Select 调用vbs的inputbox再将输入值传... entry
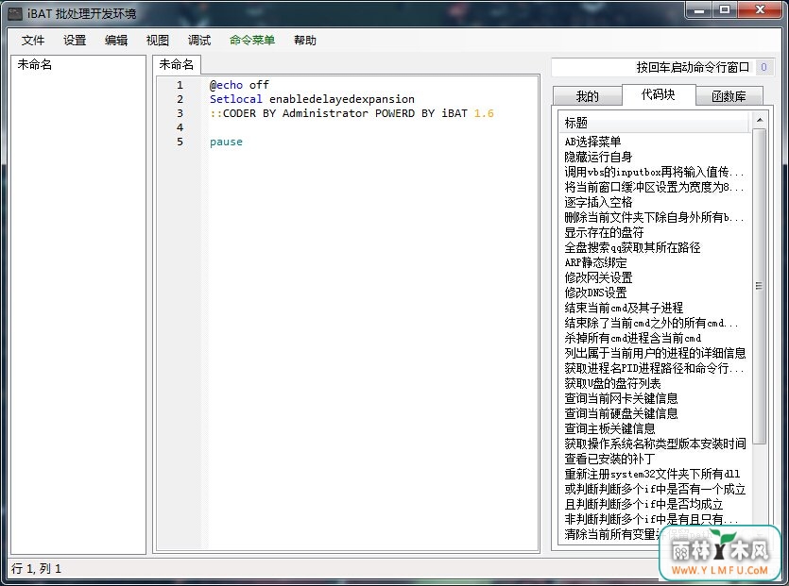 click(654, 172)
